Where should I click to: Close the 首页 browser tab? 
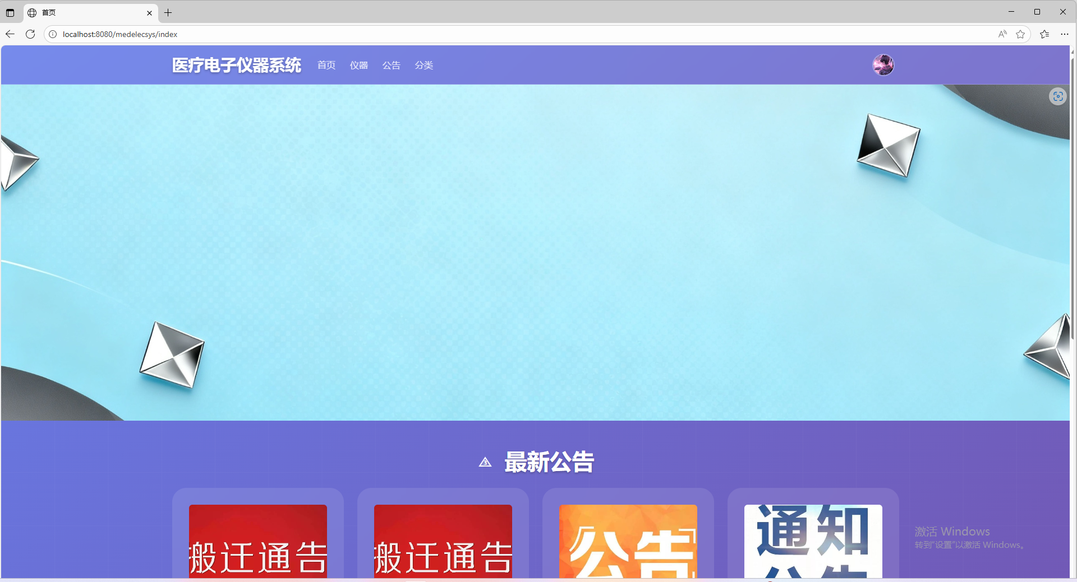coord(149,12)
